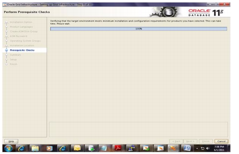The image size is (239, 154).
Task: Open the Windows Start menu orb
Action: point(8,148)
